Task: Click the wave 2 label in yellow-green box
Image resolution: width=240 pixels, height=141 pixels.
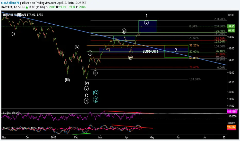Action: 176,50
